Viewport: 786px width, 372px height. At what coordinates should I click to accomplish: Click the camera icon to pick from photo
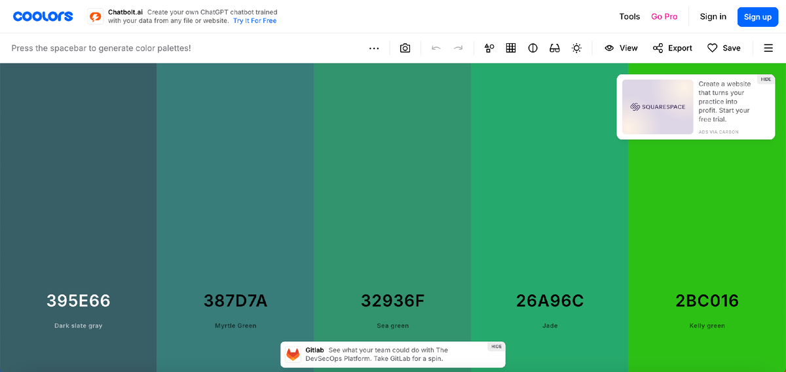[x=405, y=48]
